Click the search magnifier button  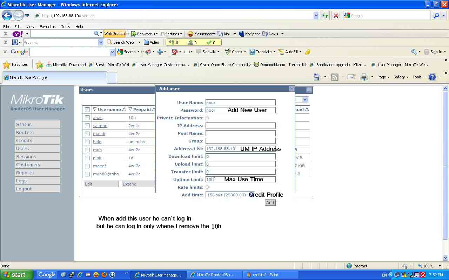(x=436, y=15)
